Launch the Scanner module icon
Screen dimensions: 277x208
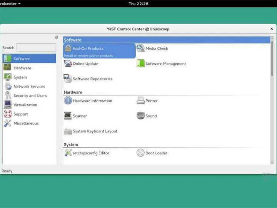point(68,116)
